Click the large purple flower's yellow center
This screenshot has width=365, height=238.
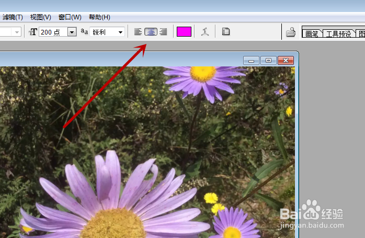click(114, 223)
